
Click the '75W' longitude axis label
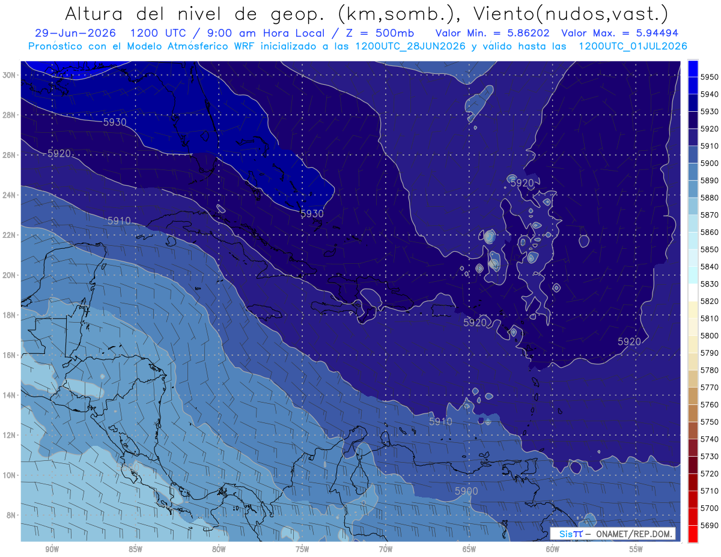pos(302,549)
